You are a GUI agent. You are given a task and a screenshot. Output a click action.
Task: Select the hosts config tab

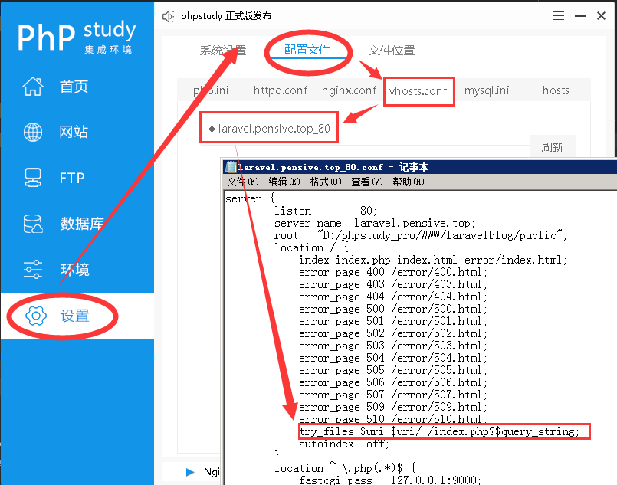coord(556,90)
